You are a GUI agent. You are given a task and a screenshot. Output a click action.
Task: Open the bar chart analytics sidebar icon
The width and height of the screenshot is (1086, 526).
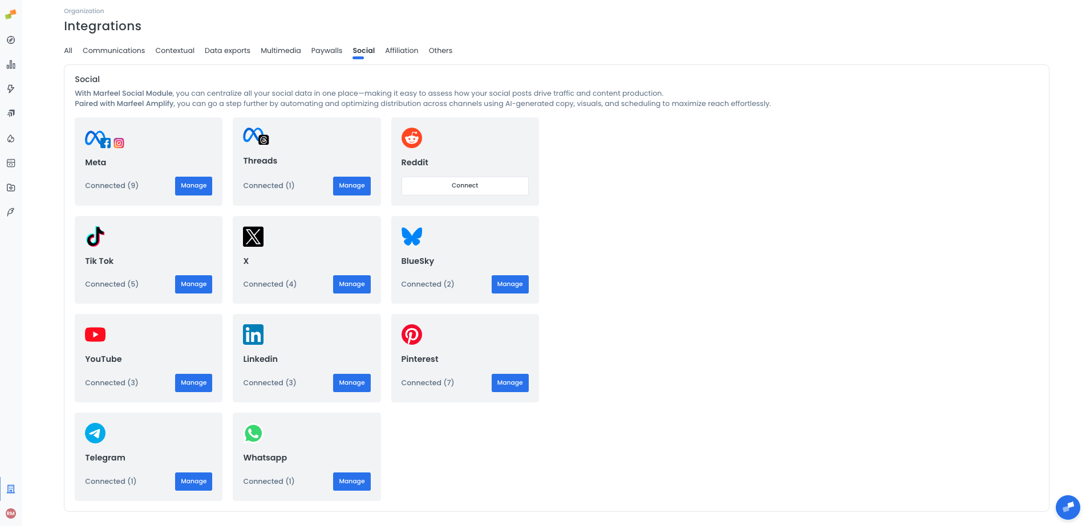pyautogui.click(x=11, y=64)
